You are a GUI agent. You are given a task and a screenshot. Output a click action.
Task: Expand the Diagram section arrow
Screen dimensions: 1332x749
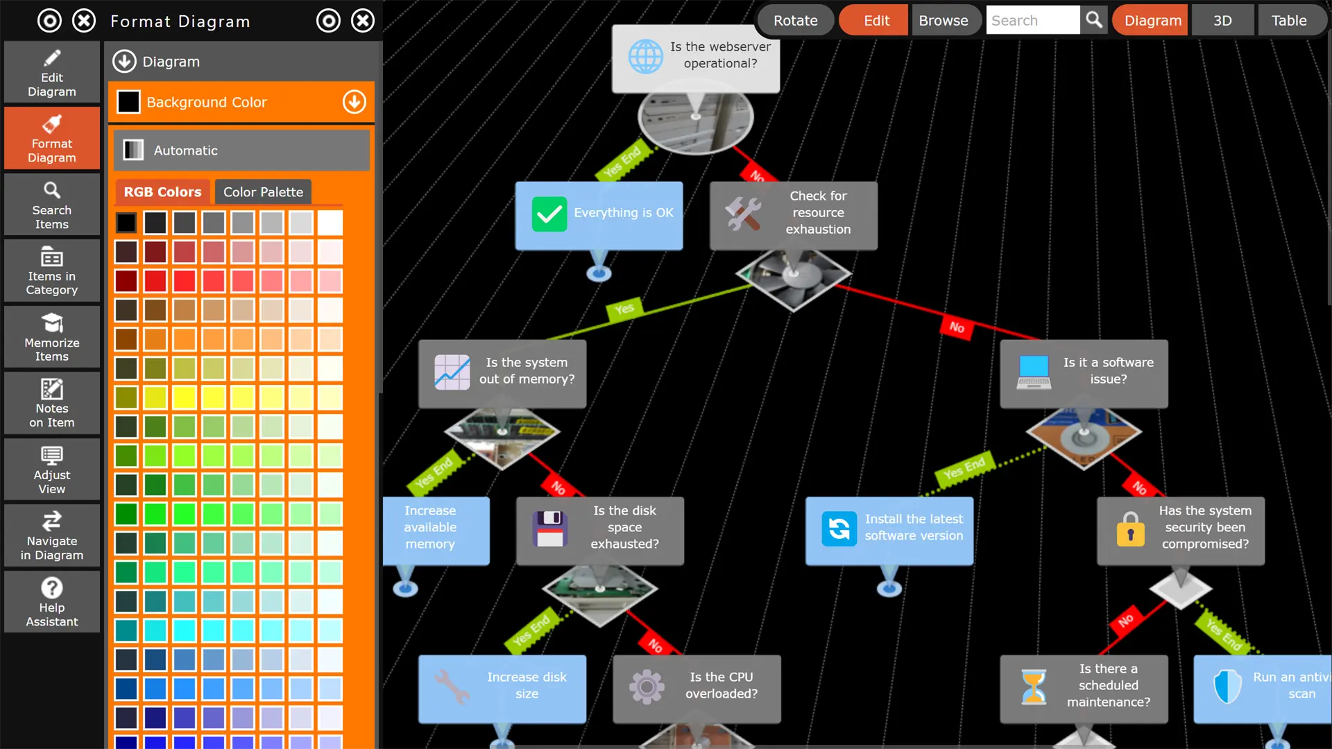coord(124,61)
